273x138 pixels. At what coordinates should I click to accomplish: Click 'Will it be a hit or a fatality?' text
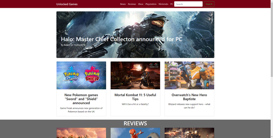click(135, 104)
